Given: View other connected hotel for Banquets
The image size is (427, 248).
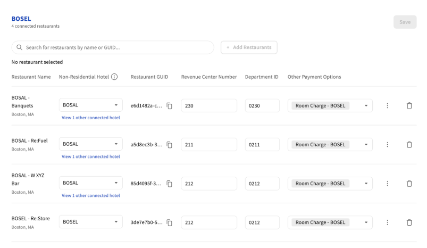Looking at the screenshot, I should pos(91,118).
